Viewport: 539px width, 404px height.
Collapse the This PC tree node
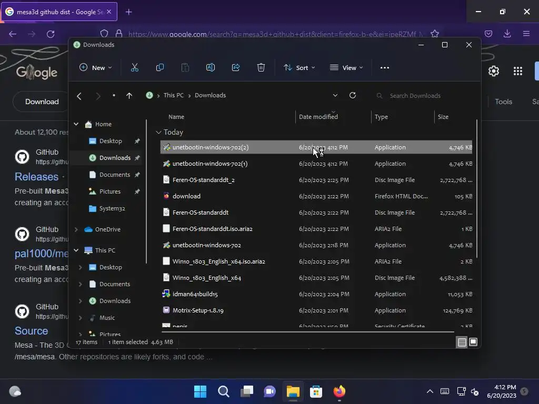click(x=76, y=250)
